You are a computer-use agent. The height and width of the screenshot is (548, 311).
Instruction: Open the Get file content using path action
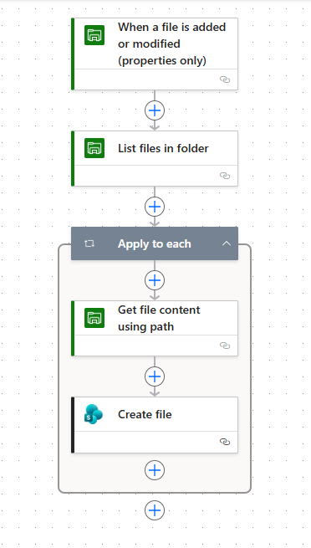pos(155,328)
